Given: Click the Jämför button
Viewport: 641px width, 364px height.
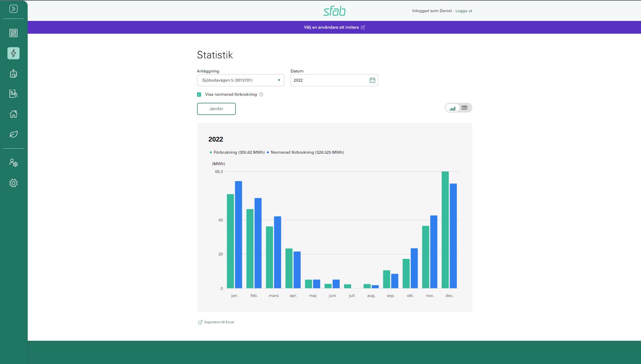Looking at the screenshot, I should (216, 109).
